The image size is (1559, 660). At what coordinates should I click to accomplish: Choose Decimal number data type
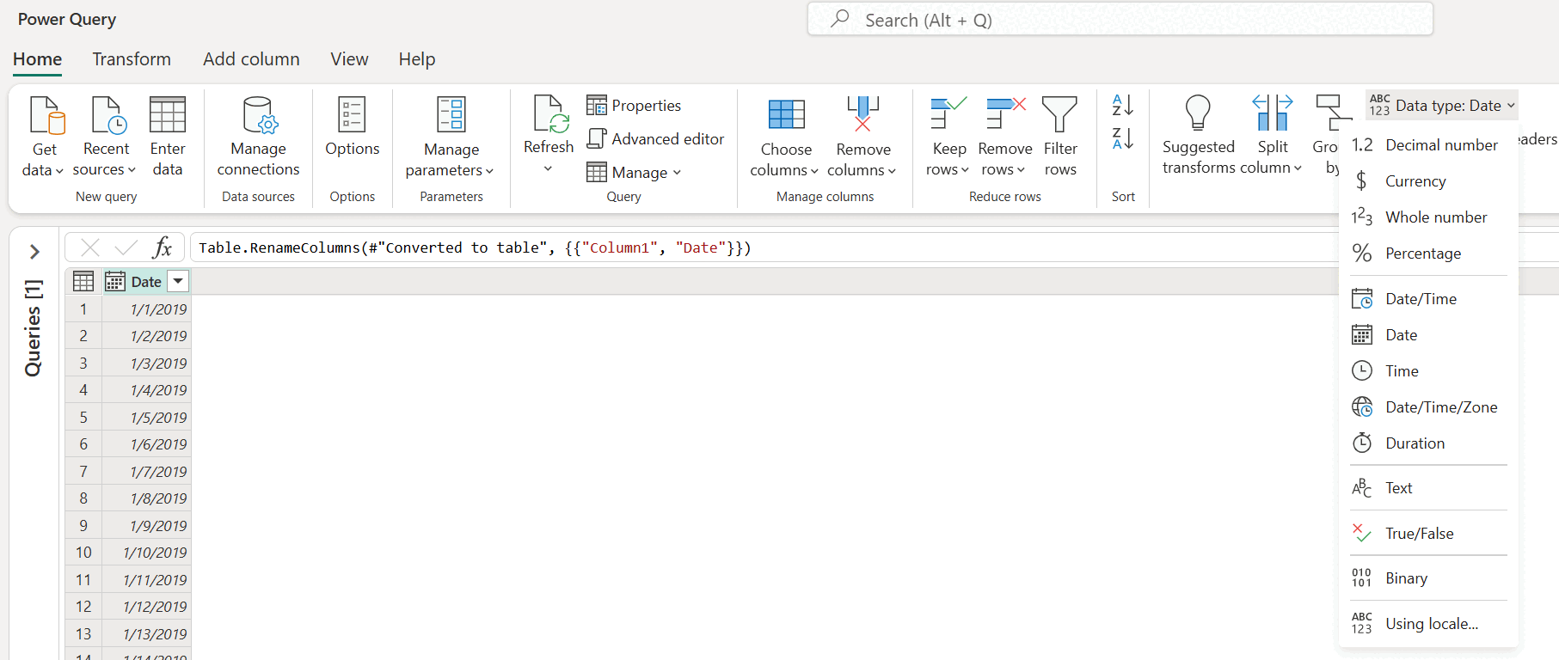click(1428, 145)
